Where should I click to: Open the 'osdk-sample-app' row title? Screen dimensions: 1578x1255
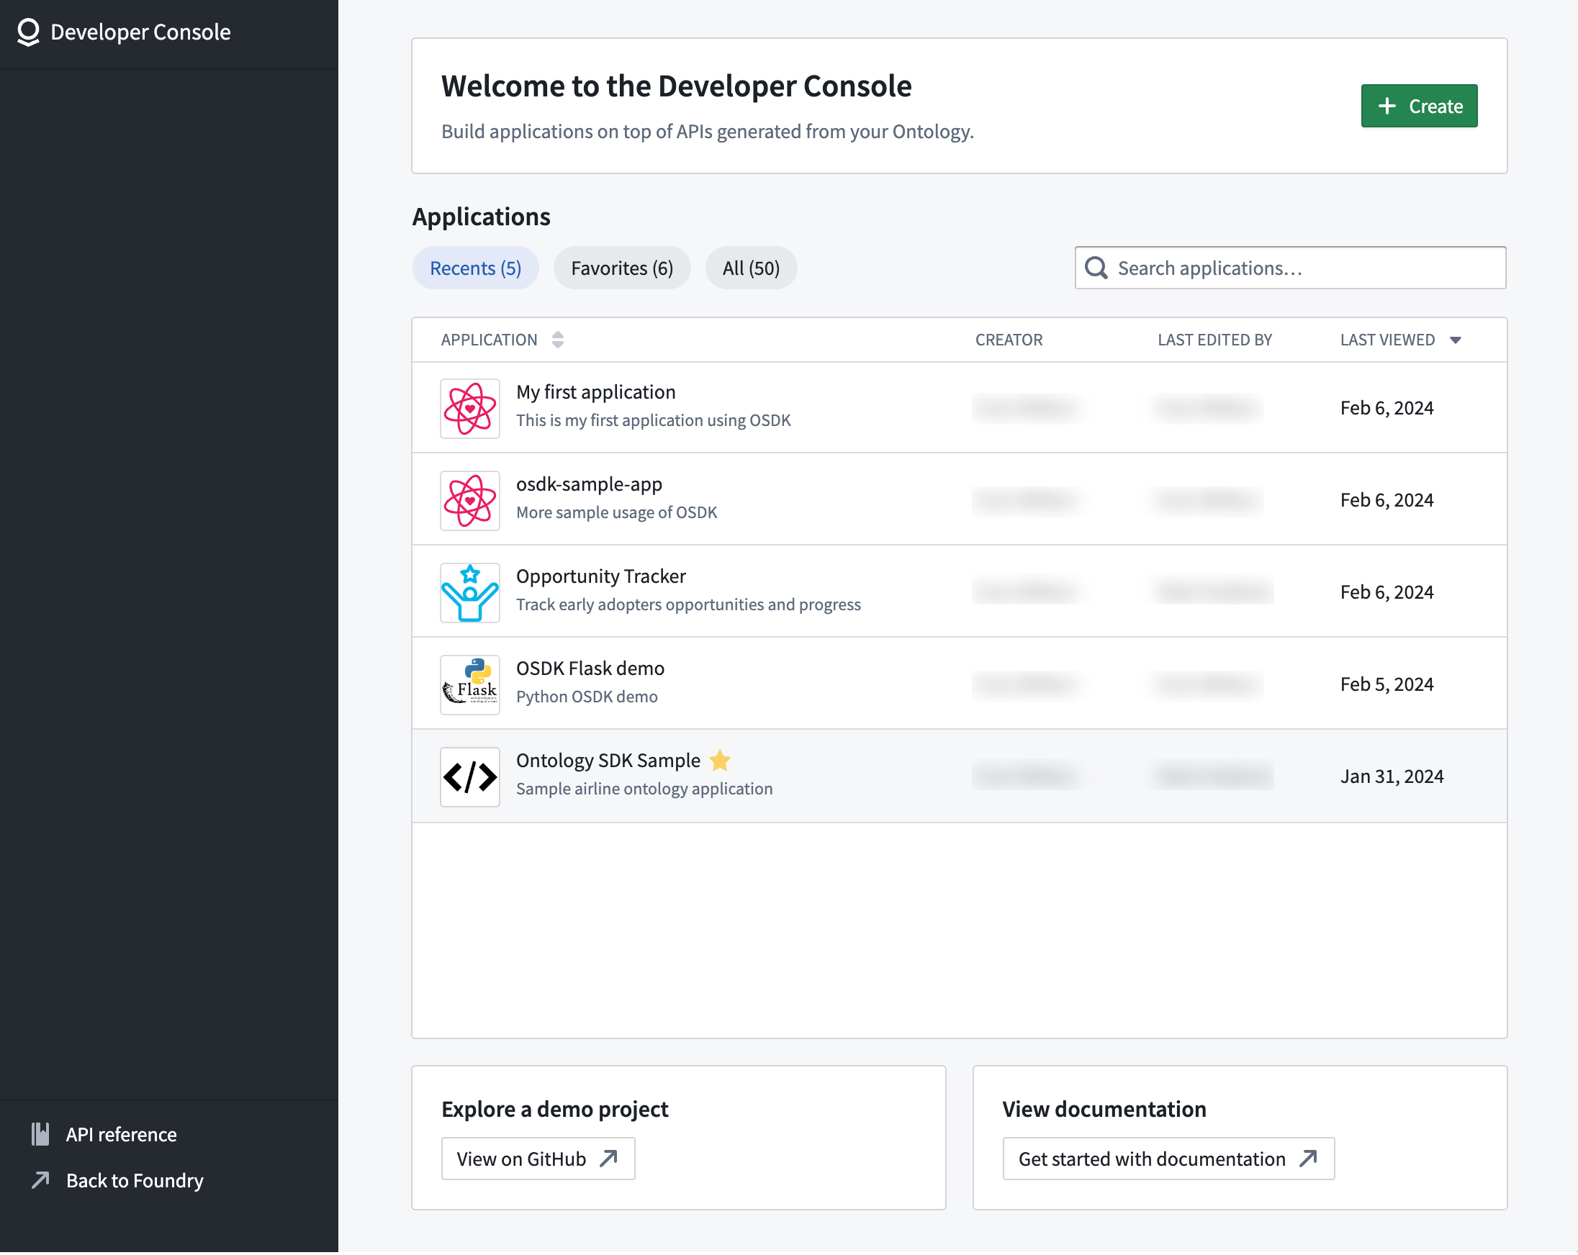click(589, 484)
